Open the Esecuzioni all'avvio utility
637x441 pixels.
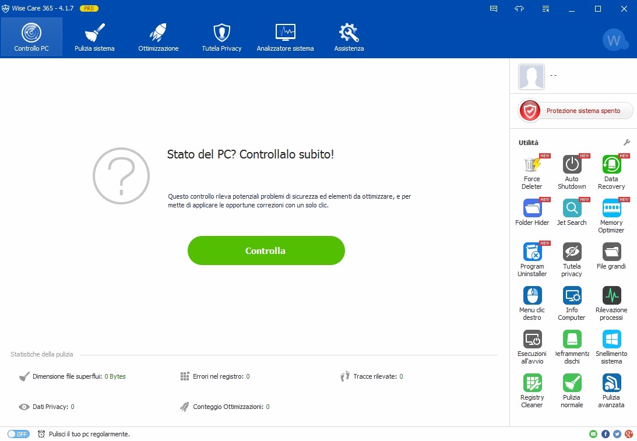click(532, 347)
